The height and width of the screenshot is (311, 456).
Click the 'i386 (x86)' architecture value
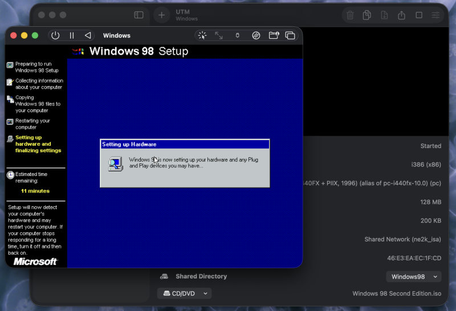coord(426,165)
